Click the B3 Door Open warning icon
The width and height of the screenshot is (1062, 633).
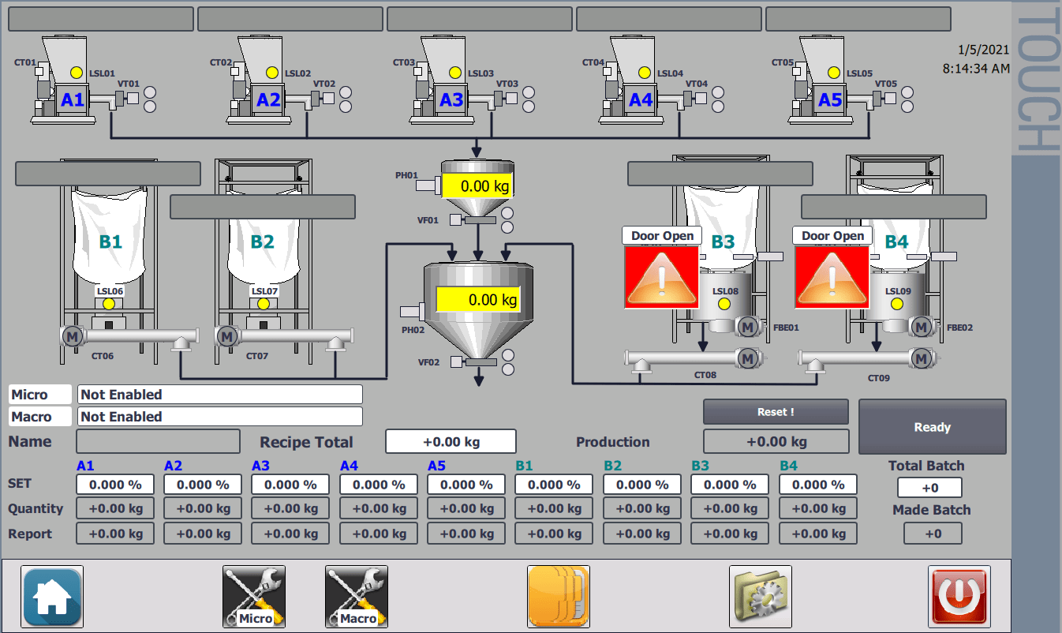point(661,277)
